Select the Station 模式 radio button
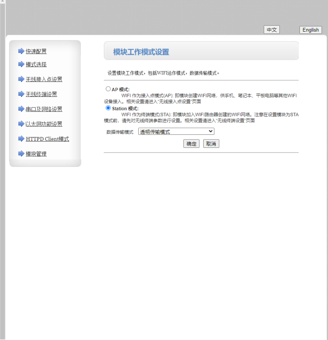 [x=108, y=108]
